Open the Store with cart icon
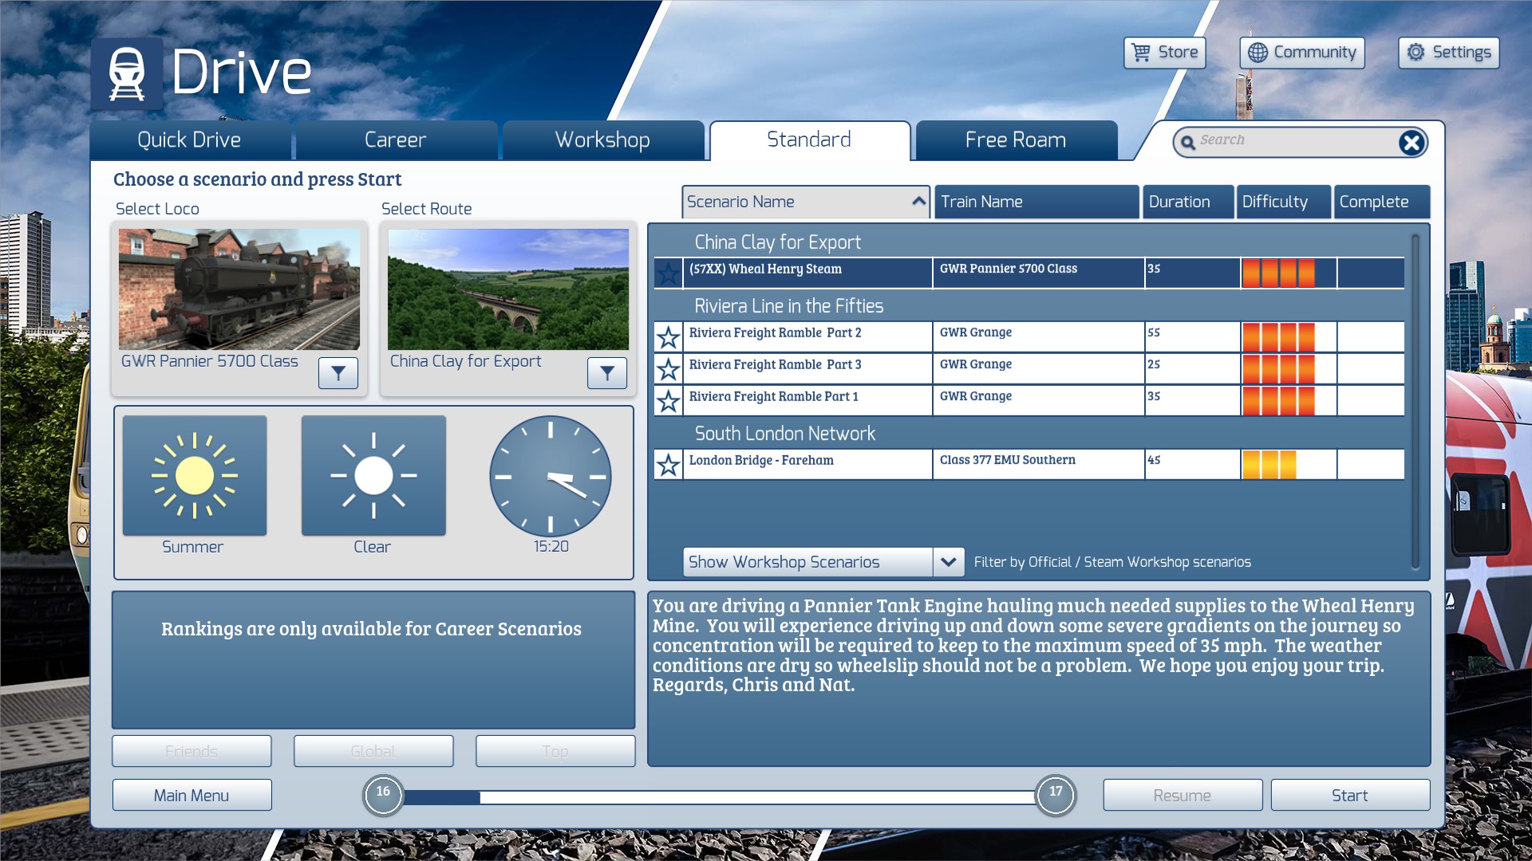1532x861 pixels. 1164,53
